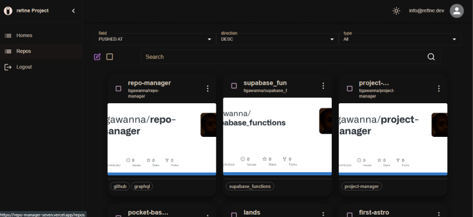
Task: Click the graphql topic chip
Action: click(x=142, y=186)
